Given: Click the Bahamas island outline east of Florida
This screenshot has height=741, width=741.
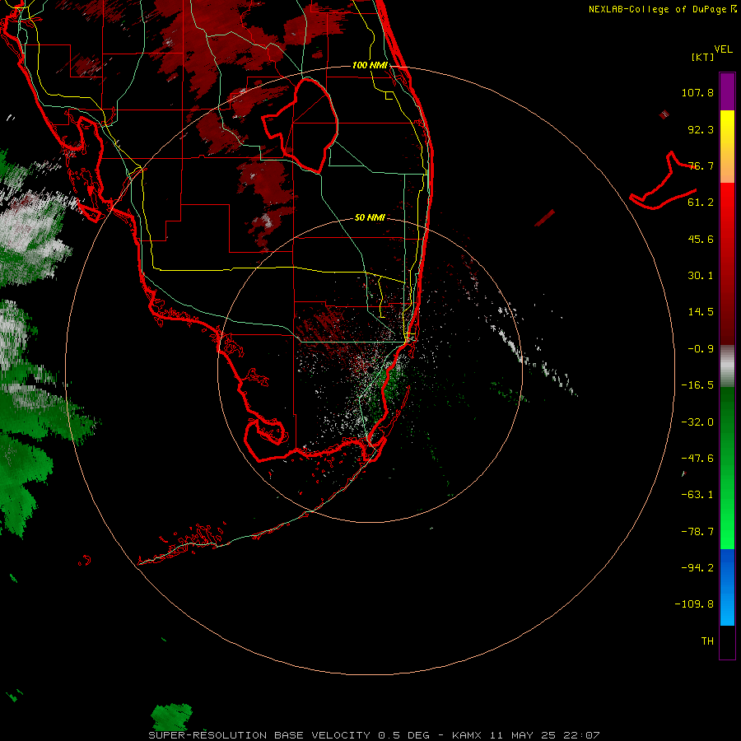Looking at the screenshot, I should tap(663, 181).
